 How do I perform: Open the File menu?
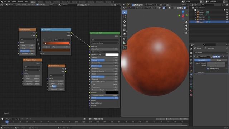click(5, 1)
